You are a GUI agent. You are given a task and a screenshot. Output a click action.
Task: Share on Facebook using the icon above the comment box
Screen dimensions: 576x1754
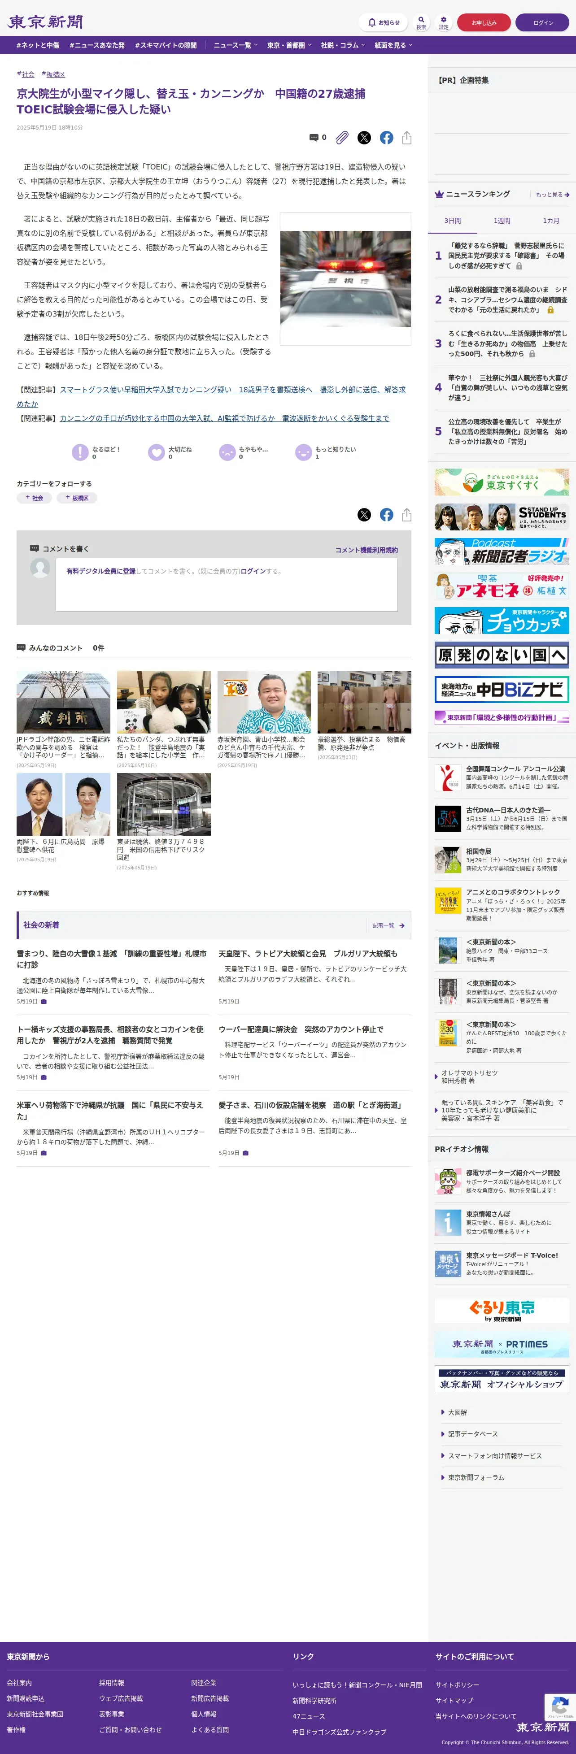(x=387, y=515)
